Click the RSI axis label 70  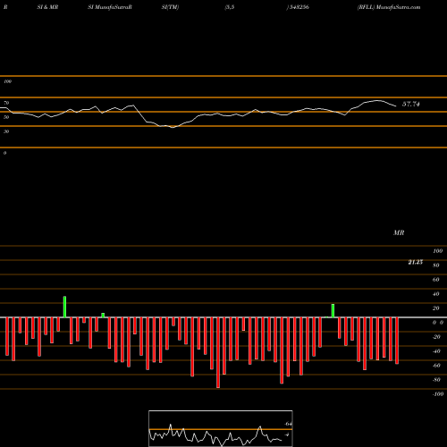tap(6, 103)
